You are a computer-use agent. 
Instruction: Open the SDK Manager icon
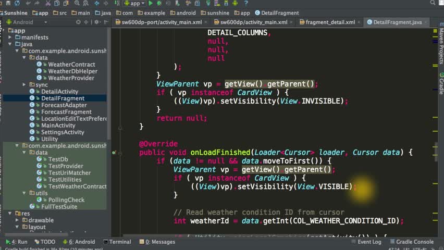pyautogui.click(x=226, y=3)
